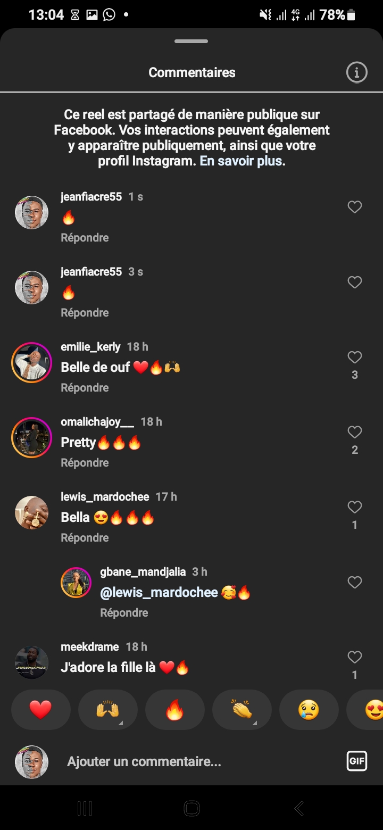
Task: Tap the @lewis_mardochee mention link
Action: point(159,593)
